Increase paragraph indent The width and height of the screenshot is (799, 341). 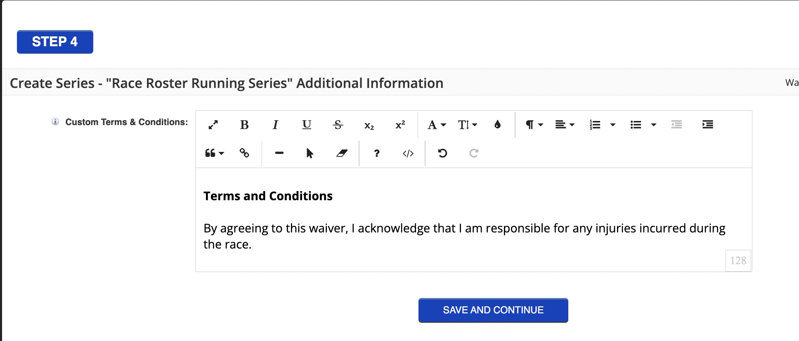(707, 125)
